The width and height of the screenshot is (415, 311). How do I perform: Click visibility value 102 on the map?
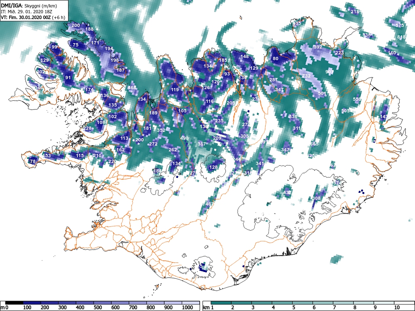point(113,117)
